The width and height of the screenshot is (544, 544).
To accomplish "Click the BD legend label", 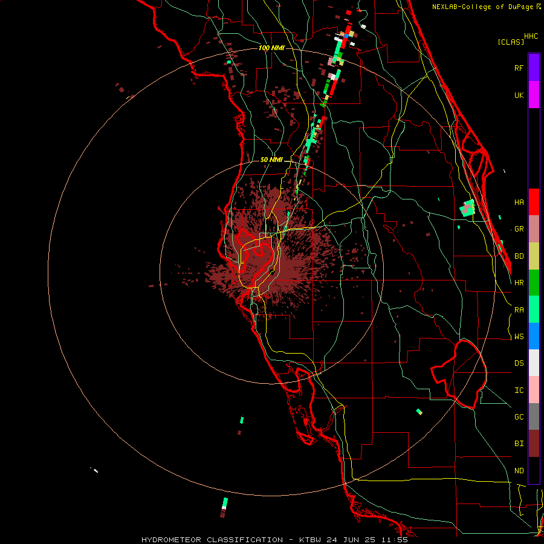I will point(519,256).
